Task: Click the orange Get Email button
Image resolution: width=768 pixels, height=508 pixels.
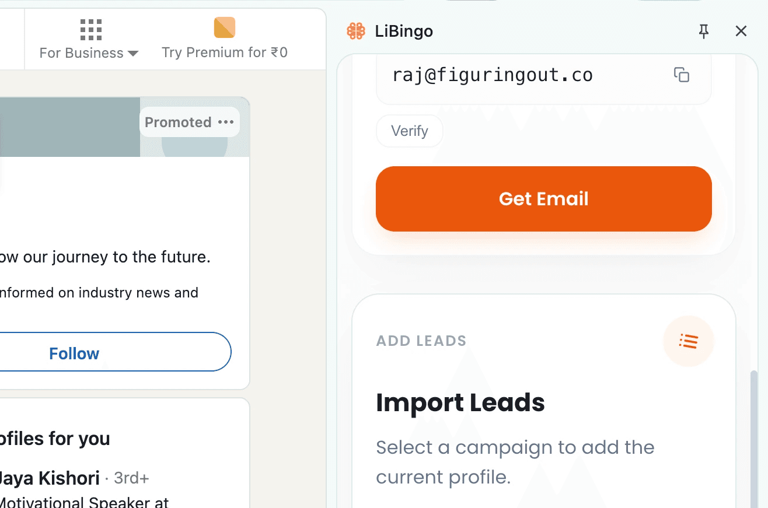Action: (543, 199)
